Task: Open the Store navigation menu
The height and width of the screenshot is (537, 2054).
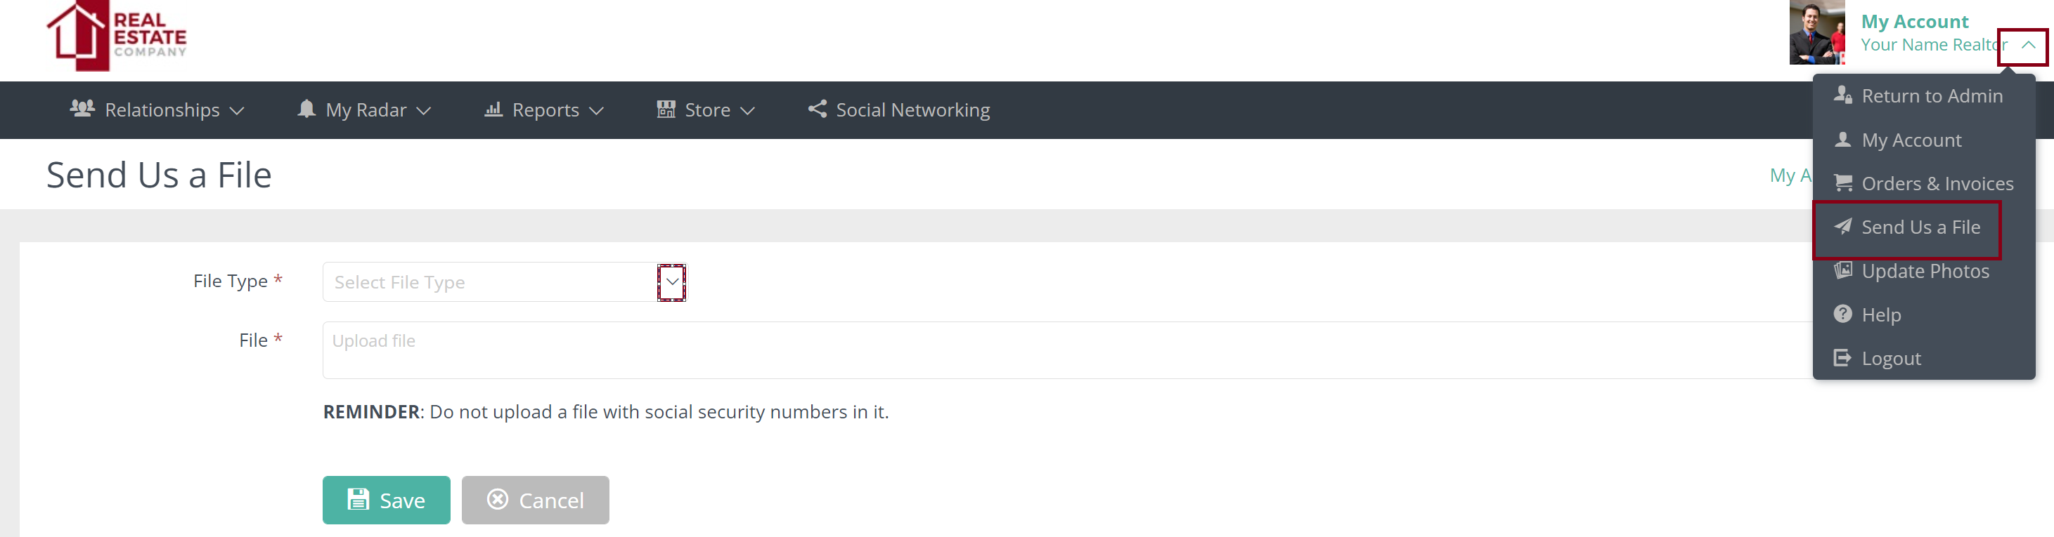Action: [x=706, y=110]
